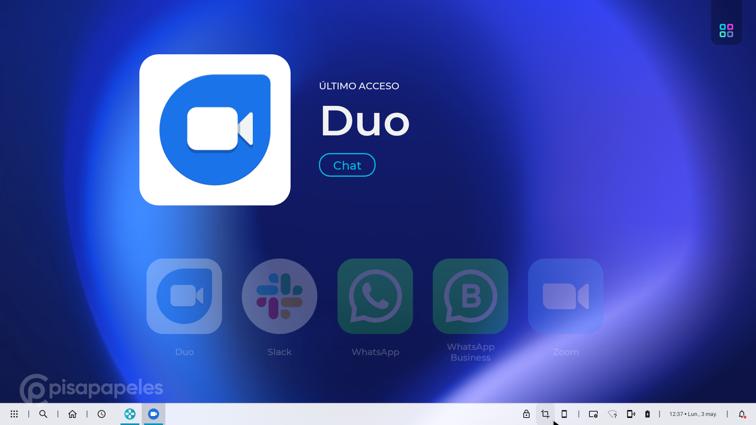Check the battery charging indicator
The width and height of the screenshot is (756, 425).
tap(648, 414)
